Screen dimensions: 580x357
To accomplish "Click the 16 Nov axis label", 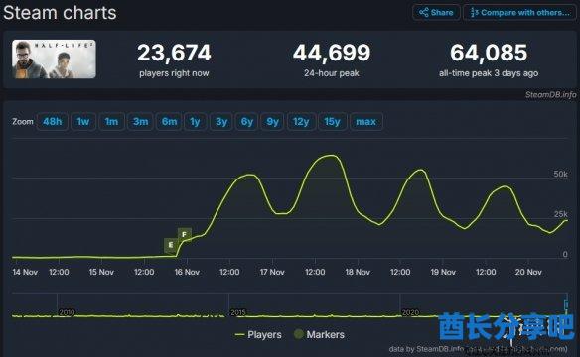I will coord(187,272).
